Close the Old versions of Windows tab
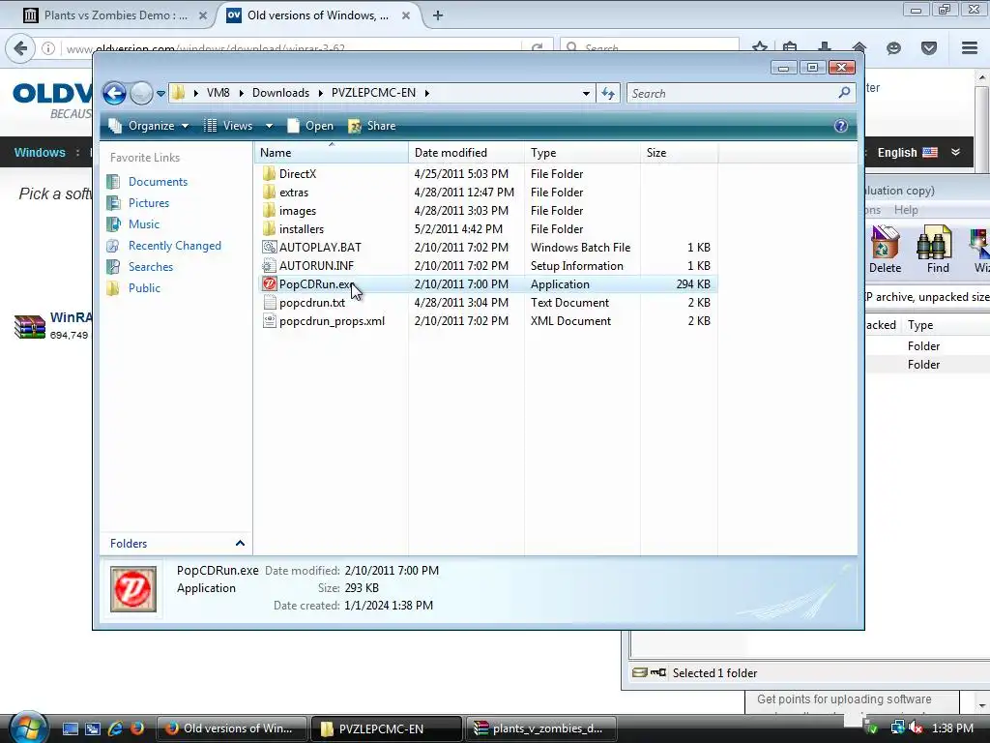Image resolution: width=990 pixels, height=743 pixels. pyautogui.click(x=406, y=15)
